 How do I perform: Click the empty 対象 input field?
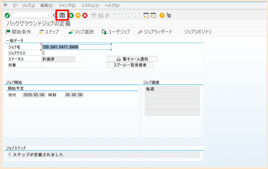coord(64,65)
